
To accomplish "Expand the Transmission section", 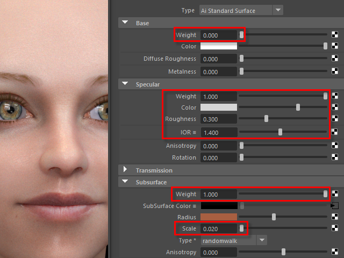I will point(125,170).
